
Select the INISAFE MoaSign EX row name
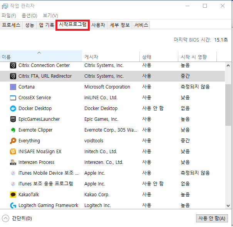click(x=40, y=152)
